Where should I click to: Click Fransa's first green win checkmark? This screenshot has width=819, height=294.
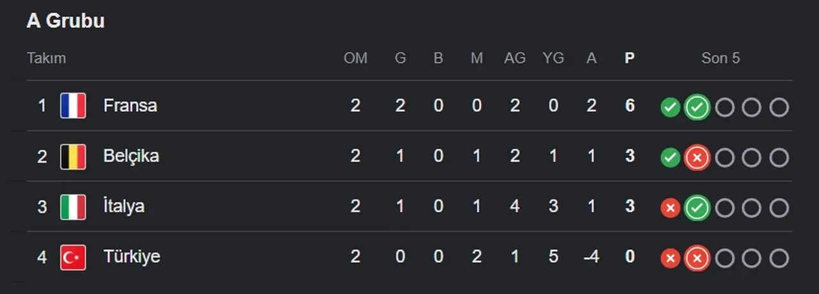(x=670, y=107)
